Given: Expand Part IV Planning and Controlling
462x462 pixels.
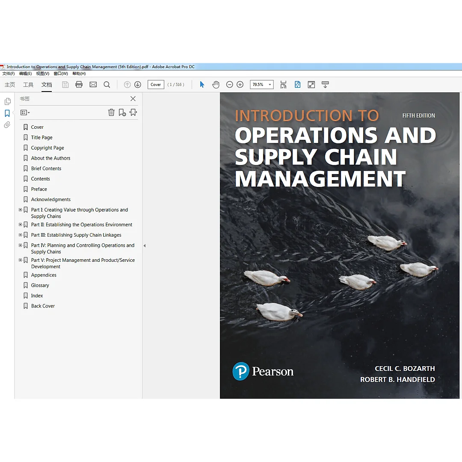Looking at the screenshot, I should 21,245.
